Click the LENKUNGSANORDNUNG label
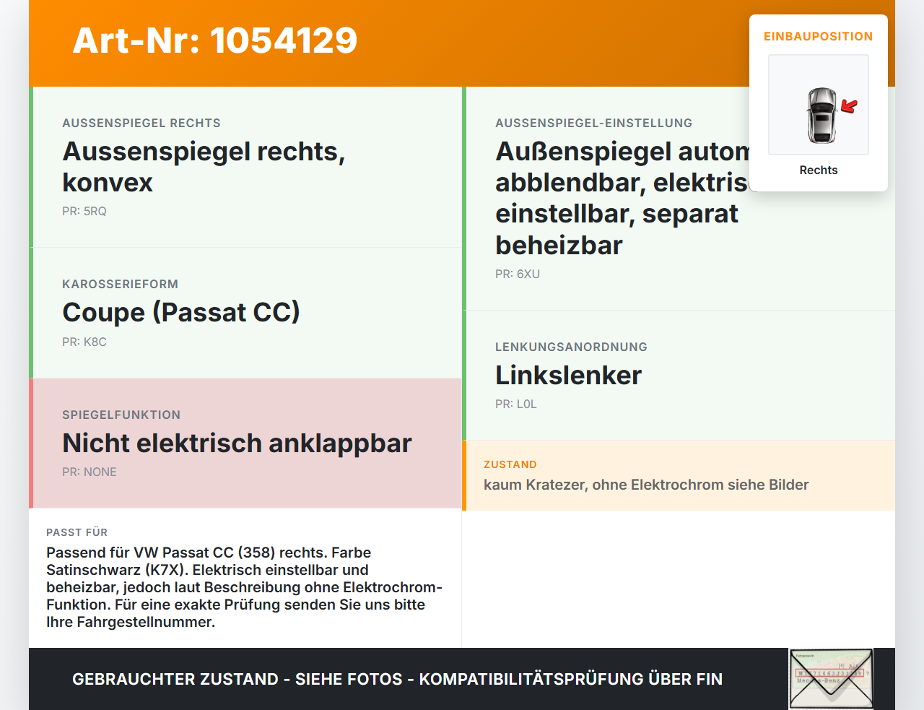The width and height of the screenshot is (924, 710). 572,347
